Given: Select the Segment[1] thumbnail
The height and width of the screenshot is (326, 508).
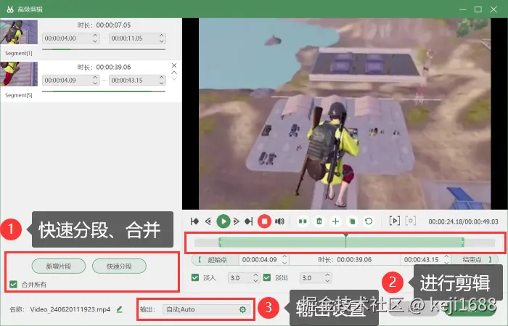Looking at the screenshot, I should [19, 32].
